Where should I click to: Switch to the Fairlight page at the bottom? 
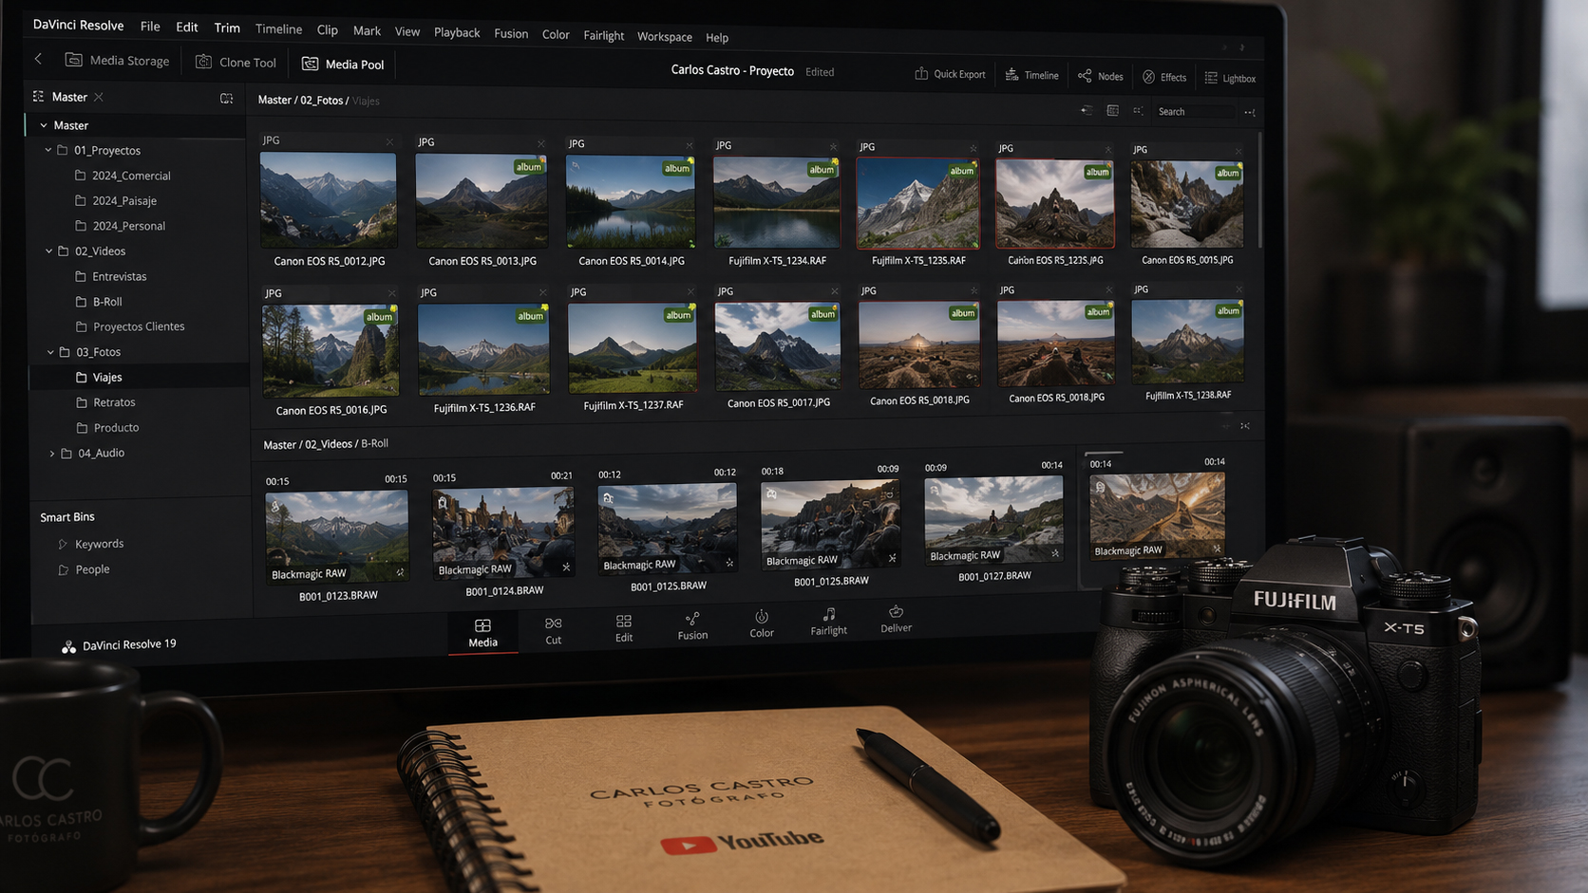tap(828, 622)
